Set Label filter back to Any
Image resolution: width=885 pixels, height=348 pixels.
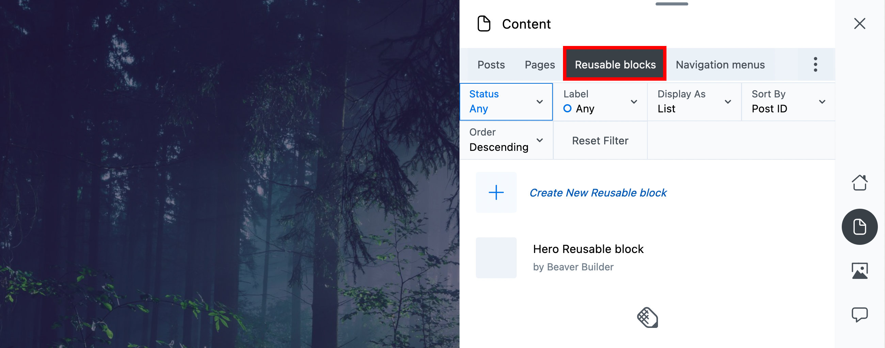pyautogui.click(x=599, y=101)
